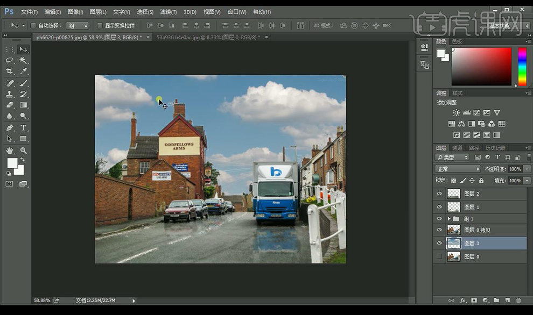Click the rainbow hue slider strip
Image resolution: width=533 pixels, height=315 pixels.
click(522, 66)
